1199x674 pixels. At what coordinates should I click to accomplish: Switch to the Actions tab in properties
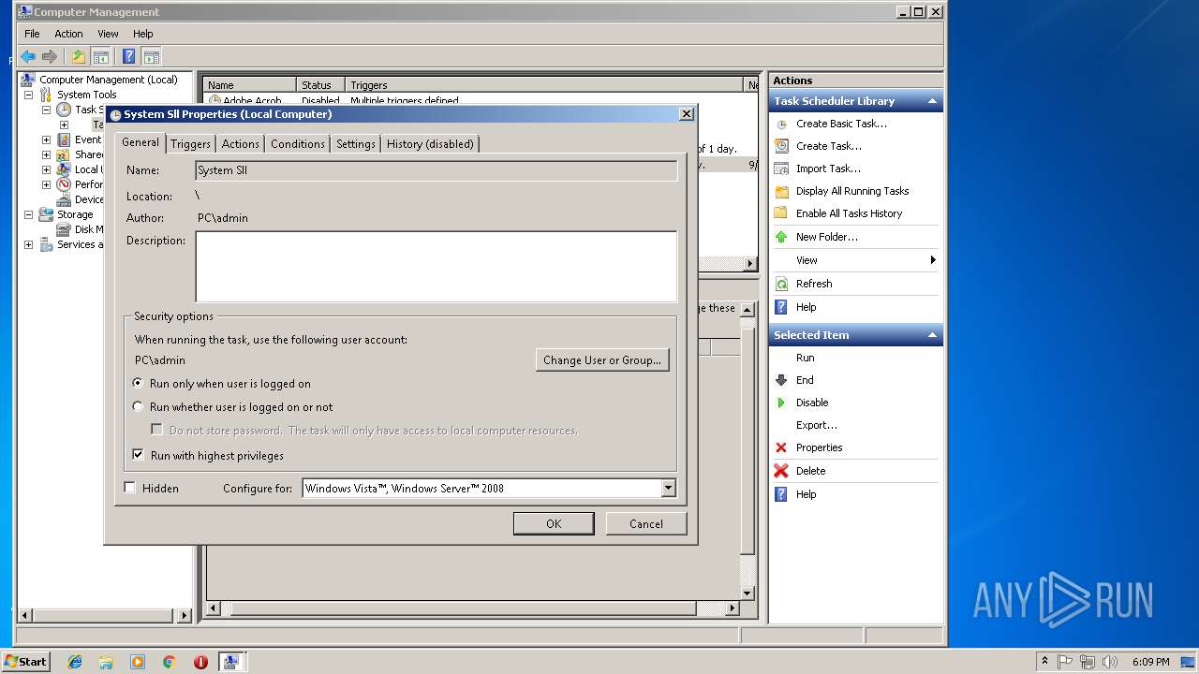pos(240,143)
